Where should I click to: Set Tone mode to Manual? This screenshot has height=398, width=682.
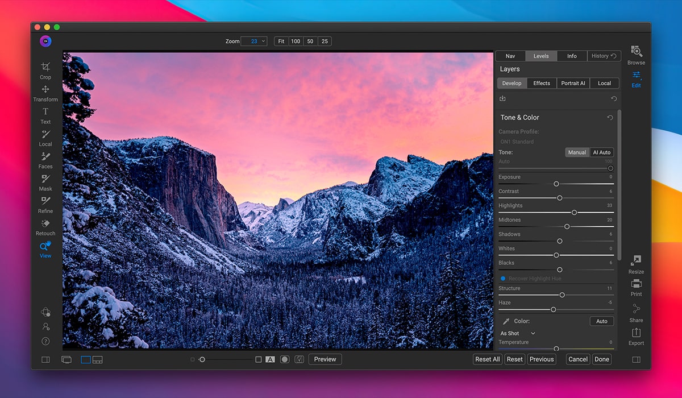pyautogui.click(x=577, y=152)
